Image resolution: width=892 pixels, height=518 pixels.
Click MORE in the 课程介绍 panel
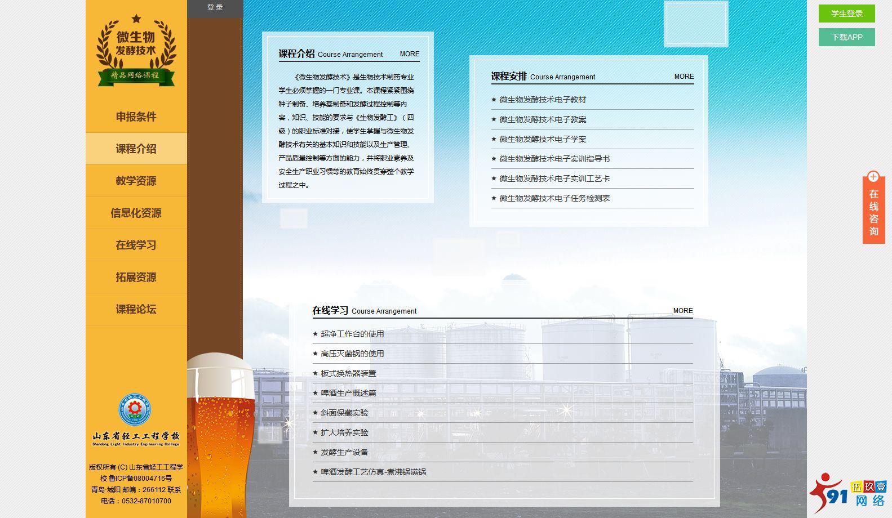coord(410,54)
